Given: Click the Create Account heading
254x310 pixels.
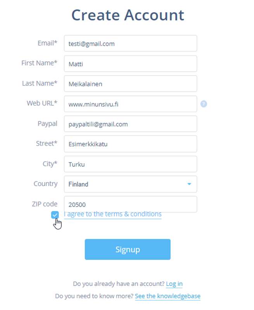Looking at the screenshot, I should (x=128, y=15).
